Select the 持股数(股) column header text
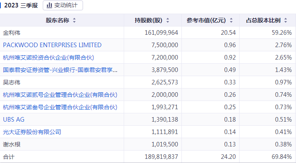This screenshot has height=163, width=296. click(149, 20)
